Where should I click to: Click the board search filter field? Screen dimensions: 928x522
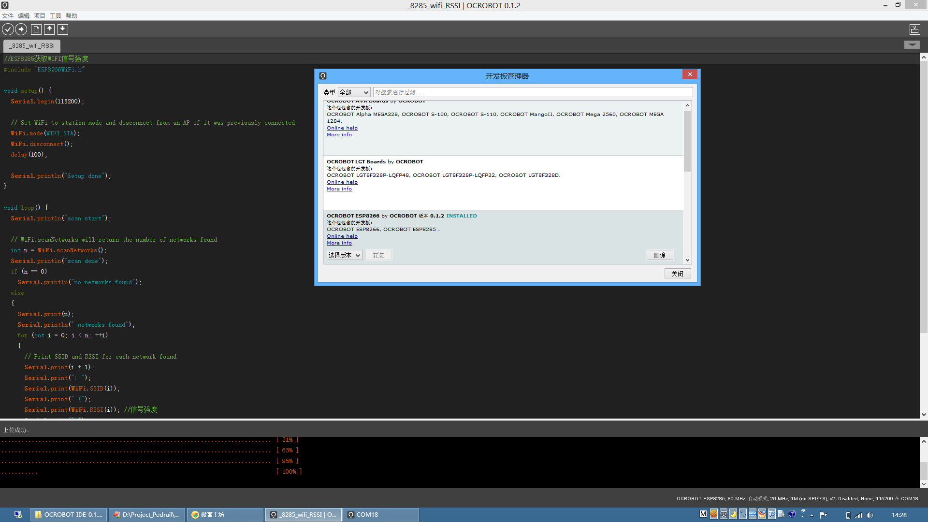coord(532,92)
